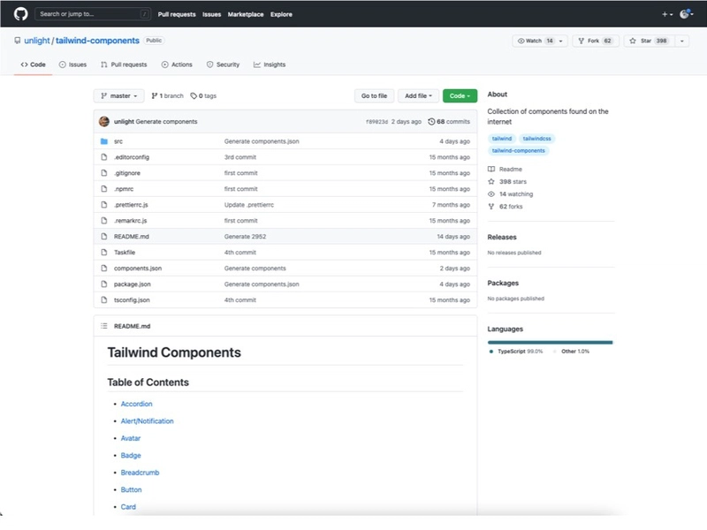Select the Code tab
Screen dimensions: 707x530
point(34,64)
